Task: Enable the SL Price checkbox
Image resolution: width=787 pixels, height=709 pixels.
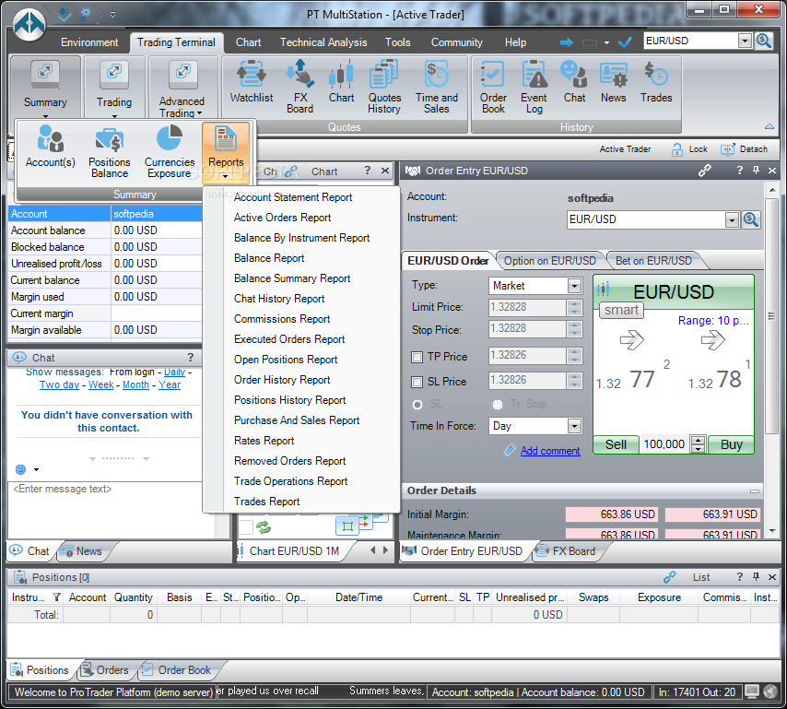Action: point(417,382)
